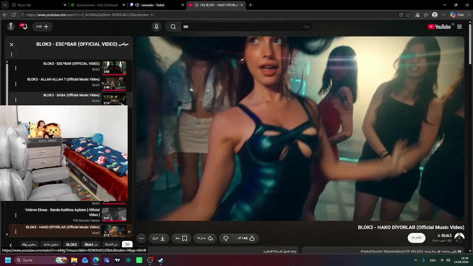Select 'Yıldırım Elmas - Bende Katilime Aşıktım' title
Viewport: 473px width, 266px height.
(x=62, y=212)
